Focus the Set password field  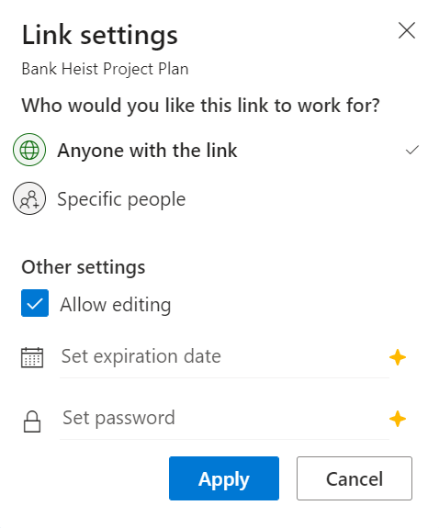point(224,419)
